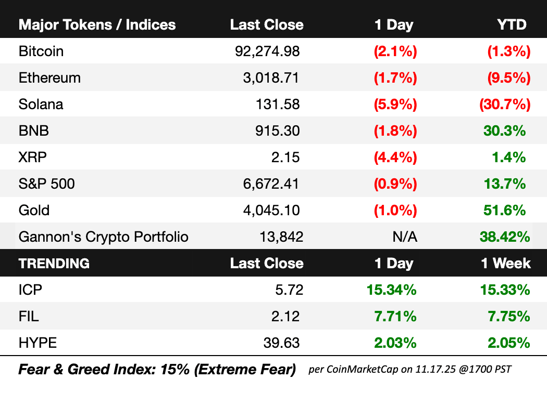Click the portfolio YTD value 38.42%
Screen dimensions: 547x393
pyautogui.click(x=505, y=237)
